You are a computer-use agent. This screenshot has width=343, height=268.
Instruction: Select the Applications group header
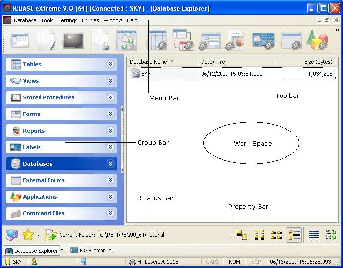[x=61, y=196]
